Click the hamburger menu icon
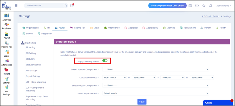Viewport: 235px width, 106px height. [x=16, y=5]
